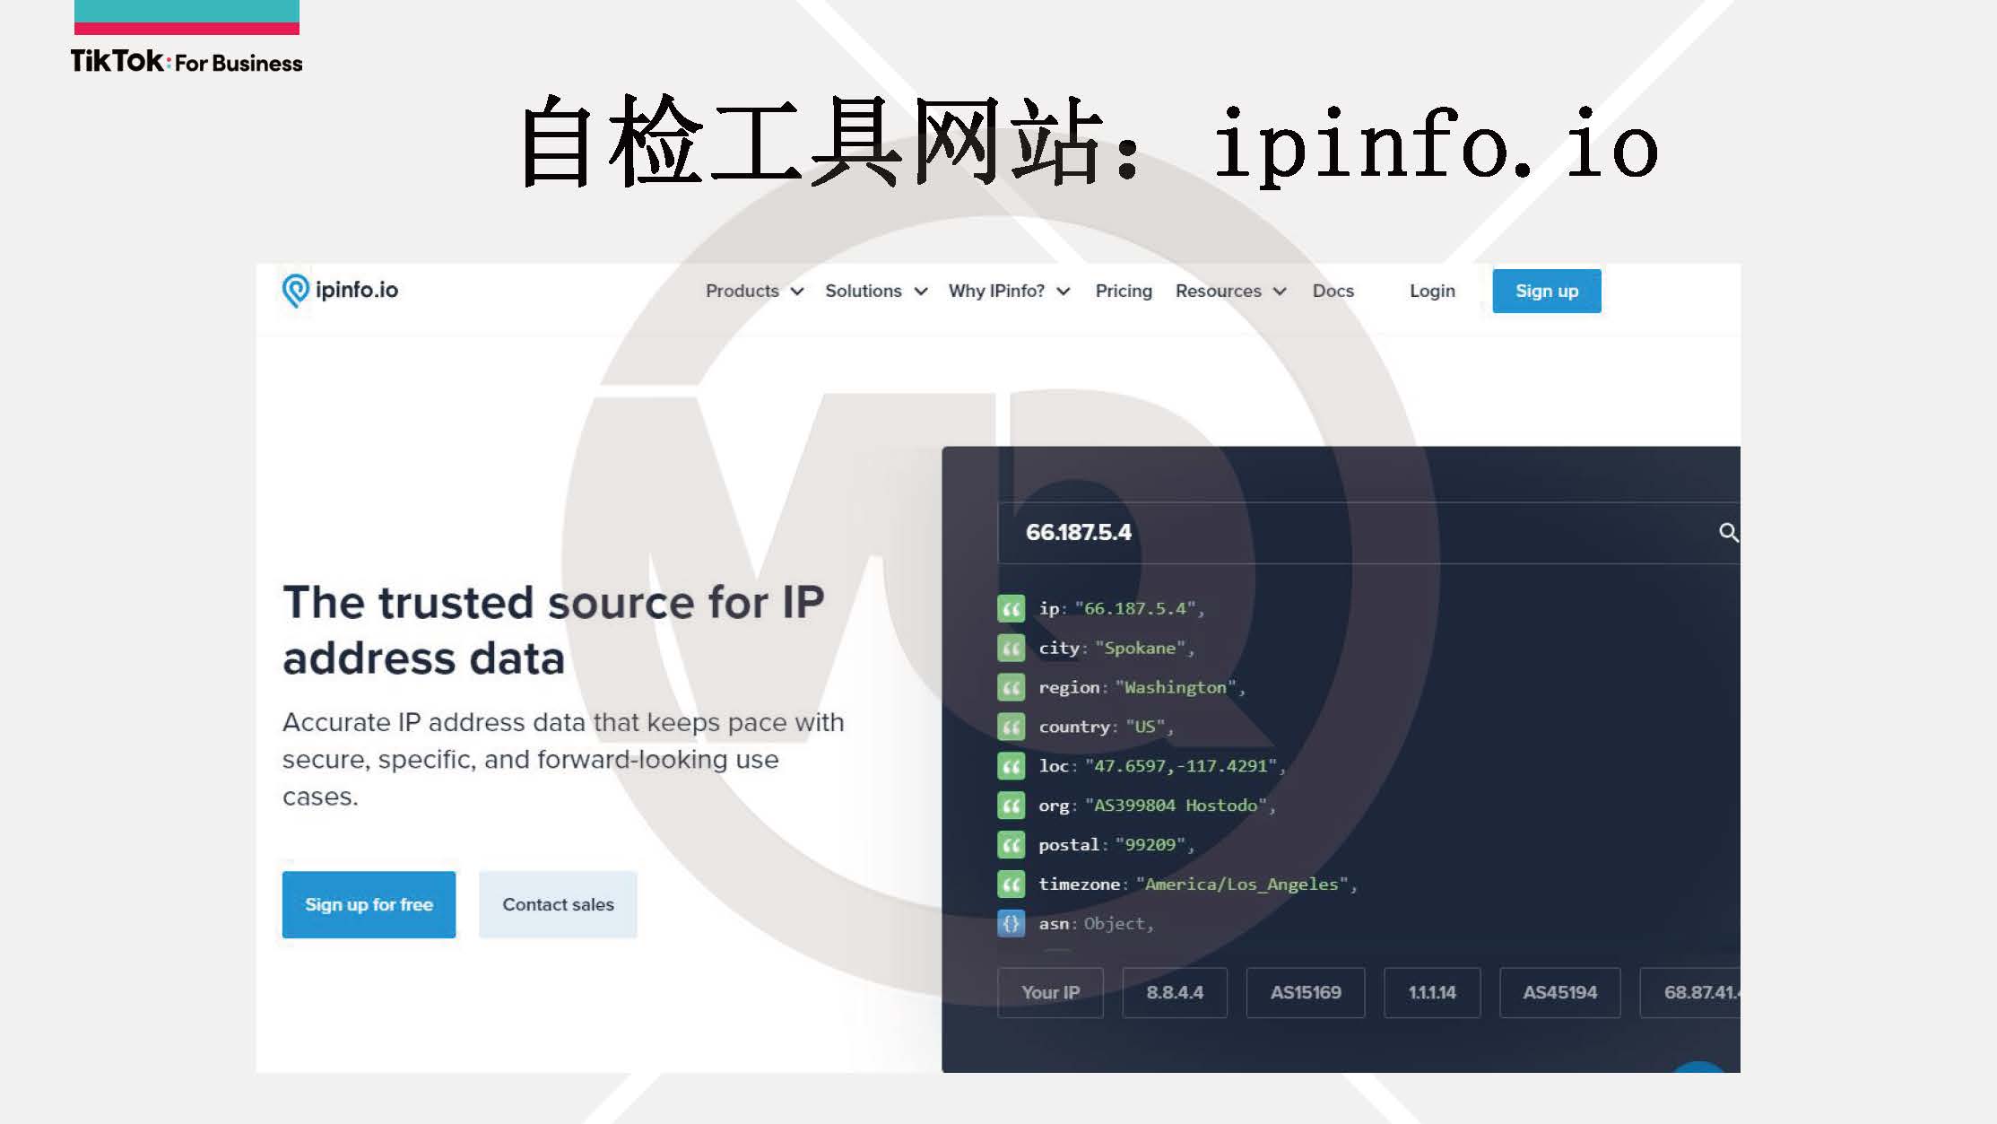1997x1124 pixels.
Task: Open the Products dropdown menu
Action: coord(754,292)
